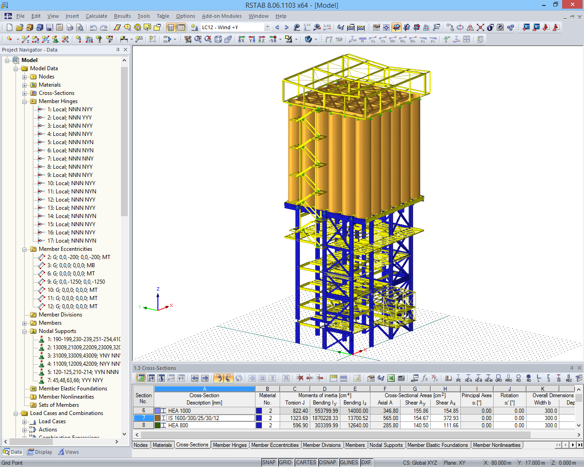The width and height of the screenshot is (584, 467).
Task: Select the Mirror tool icon
Action: pyautogui.click(x=470, y=28)
